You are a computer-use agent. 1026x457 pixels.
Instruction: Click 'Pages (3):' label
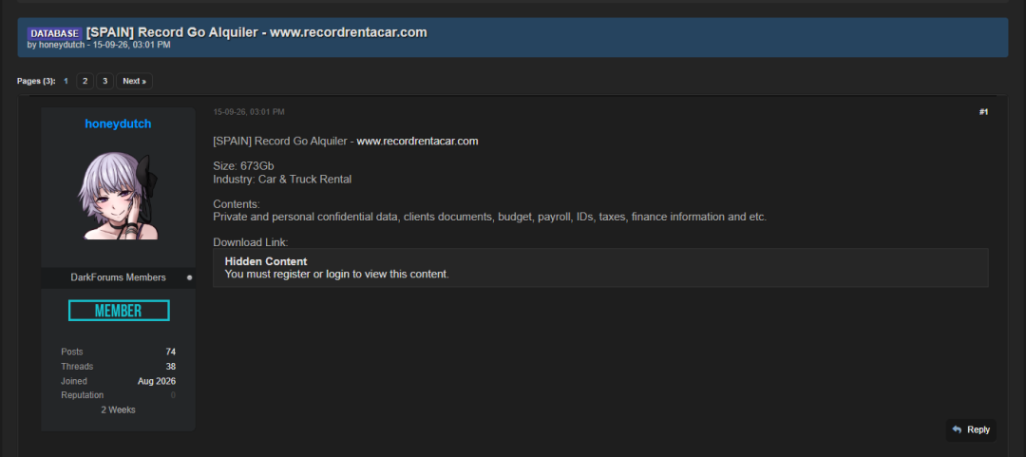36,81
